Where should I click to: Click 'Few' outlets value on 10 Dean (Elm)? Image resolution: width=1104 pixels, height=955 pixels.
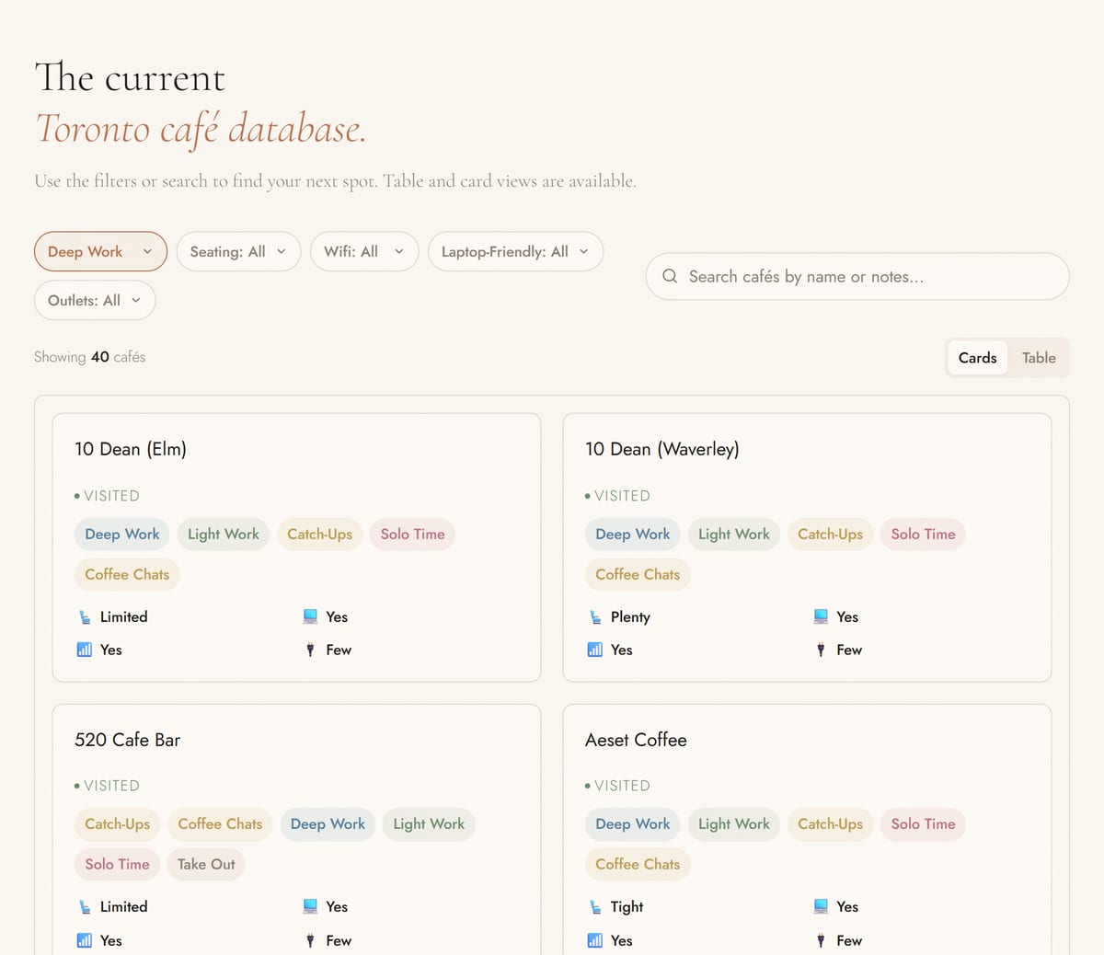point(339,650)
